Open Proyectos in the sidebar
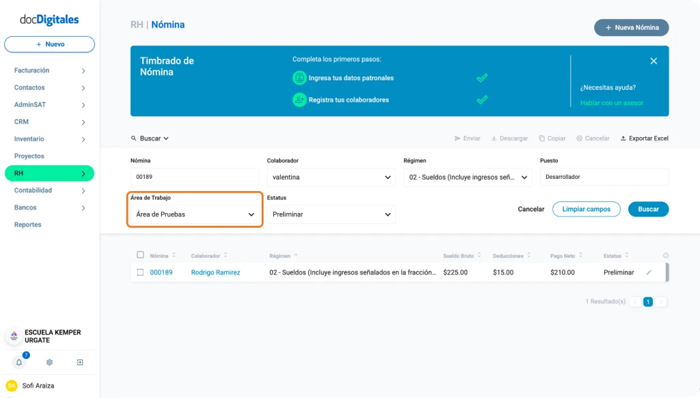The width and height of the screenshot is (700, 398). click(29, 156)
